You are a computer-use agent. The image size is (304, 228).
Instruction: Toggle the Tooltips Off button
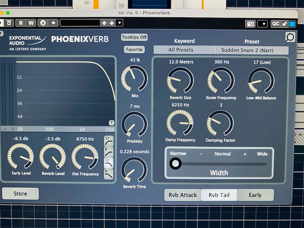(134, 37)
